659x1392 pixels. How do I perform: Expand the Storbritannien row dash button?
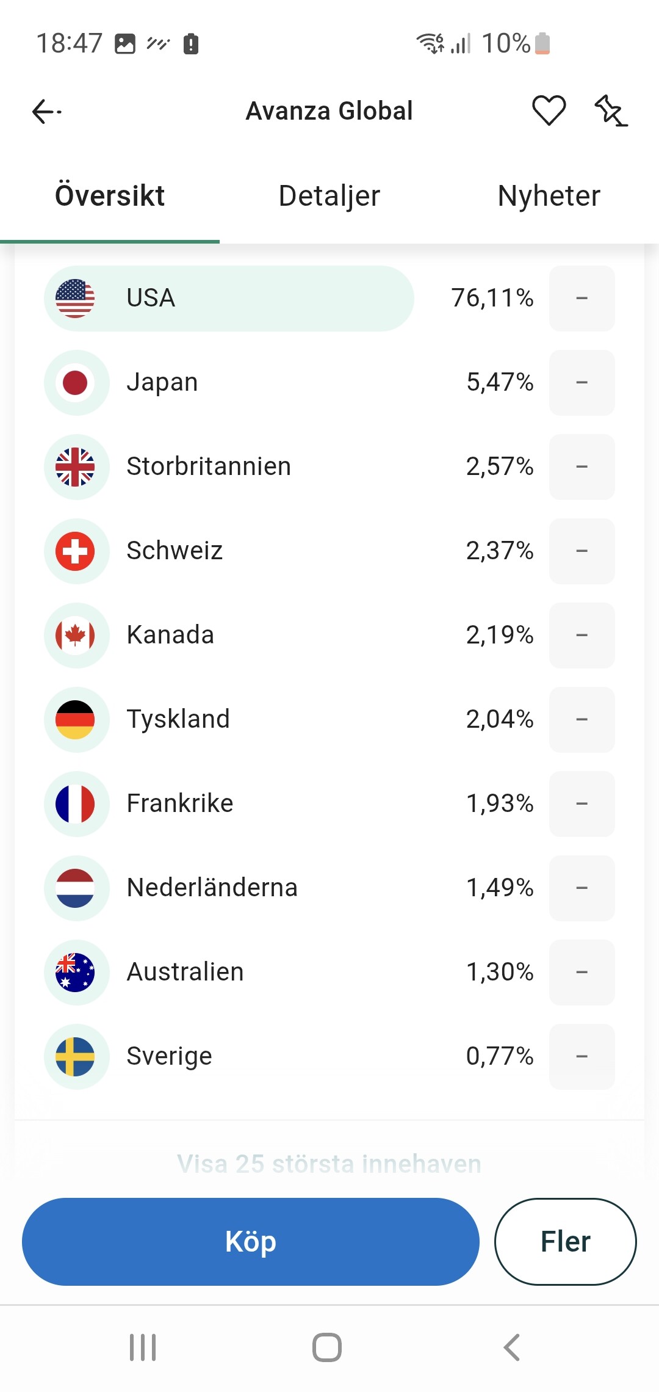[582, 467]
